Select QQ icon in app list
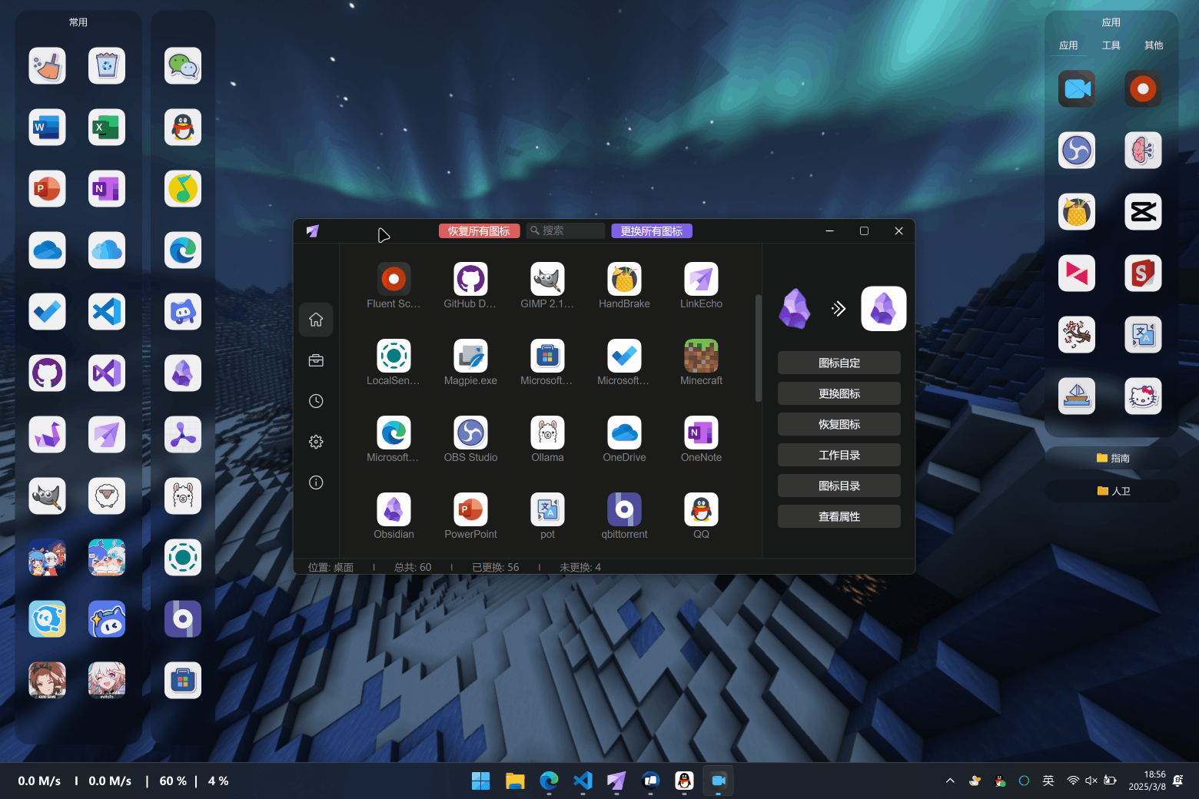The height and width of the screenshot is (799, 1199). [701, 509]
